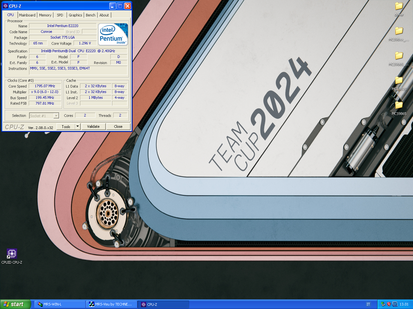Click the Core Voltage value 1.296 V

[85, 43]
